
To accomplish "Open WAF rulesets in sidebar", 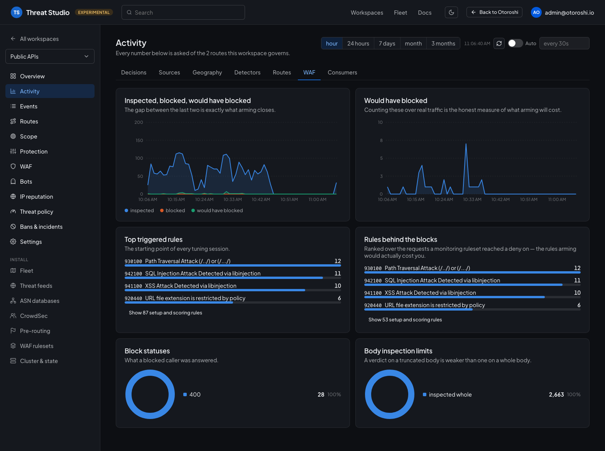I will coord(50,346).
